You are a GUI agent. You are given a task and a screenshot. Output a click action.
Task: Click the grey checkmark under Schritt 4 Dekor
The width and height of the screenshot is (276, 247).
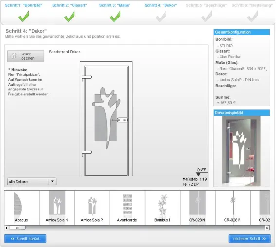click(x=161, y=17)
